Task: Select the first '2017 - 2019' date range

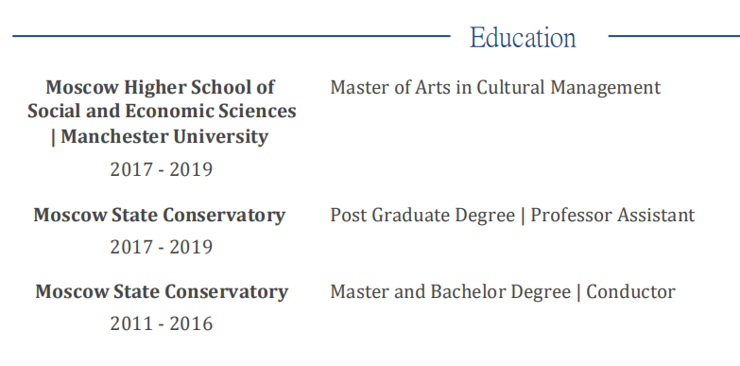Action: pyautogui.click(x=162, y=169)
